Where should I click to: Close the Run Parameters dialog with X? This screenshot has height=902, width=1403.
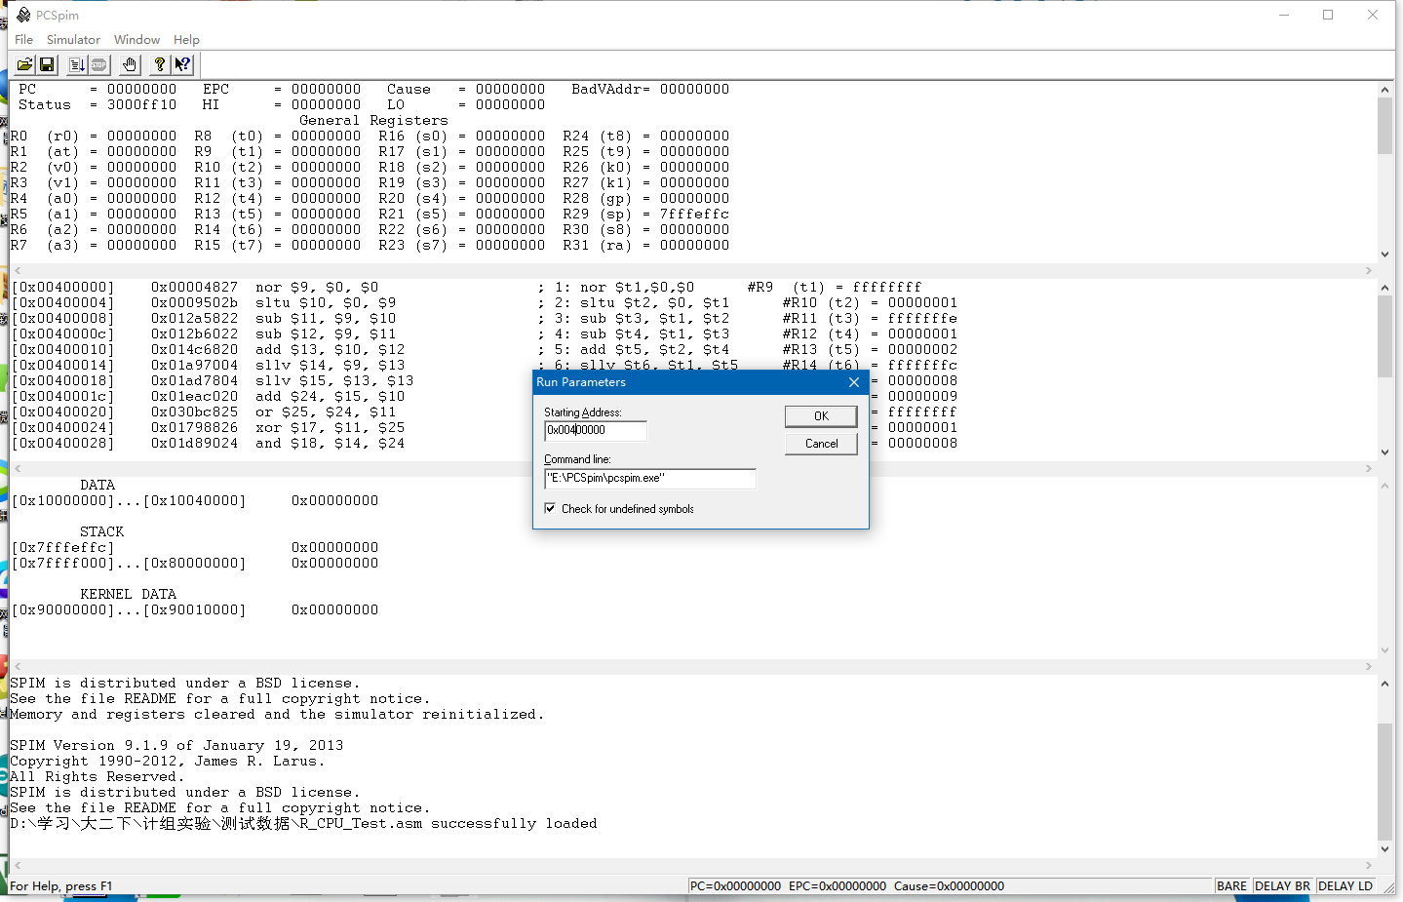click(854, 382)
